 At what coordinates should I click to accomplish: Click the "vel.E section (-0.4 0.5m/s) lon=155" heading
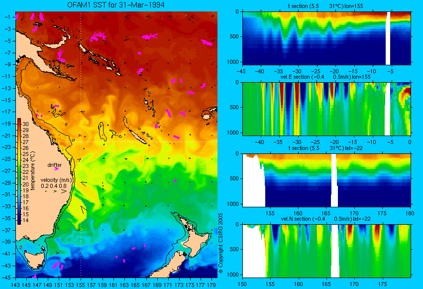[x=325, y=77]
